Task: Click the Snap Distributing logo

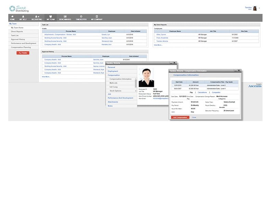Action: pyautogui.click(x=19, y=9)
